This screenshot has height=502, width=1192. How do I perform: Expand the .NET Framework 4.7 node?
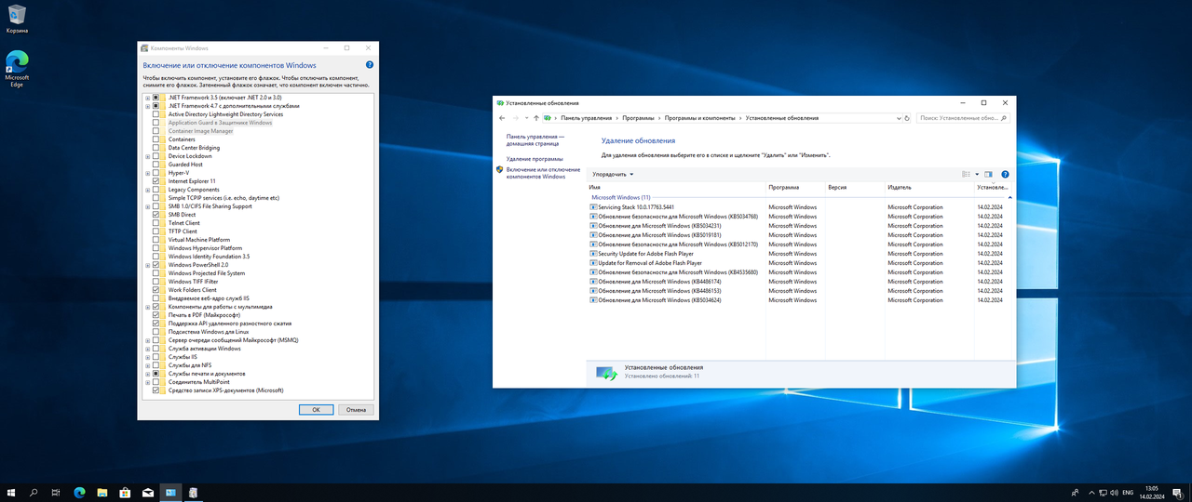tap(147, 106)
